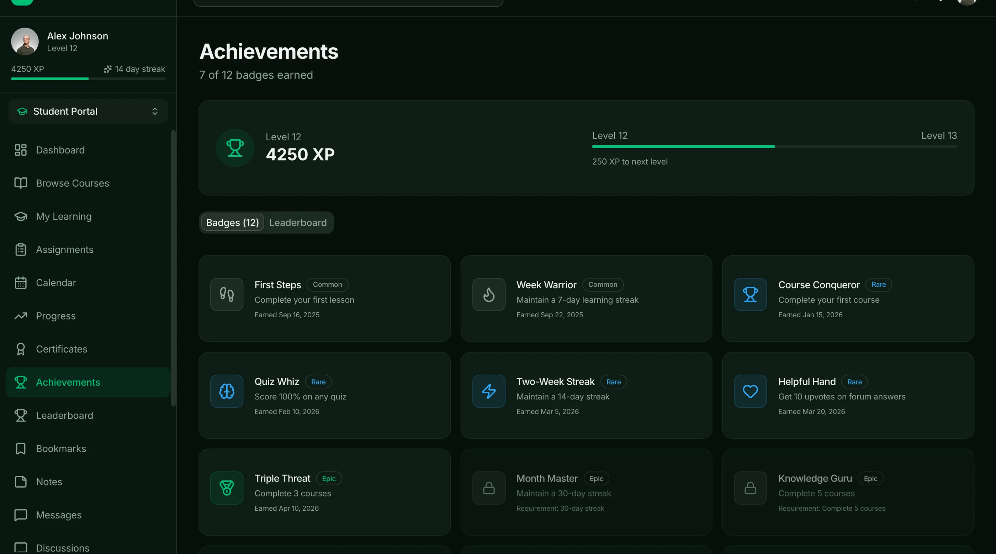Open My Learning page
Viewport: 996px width, 554px height.
[x=88, y=216]
